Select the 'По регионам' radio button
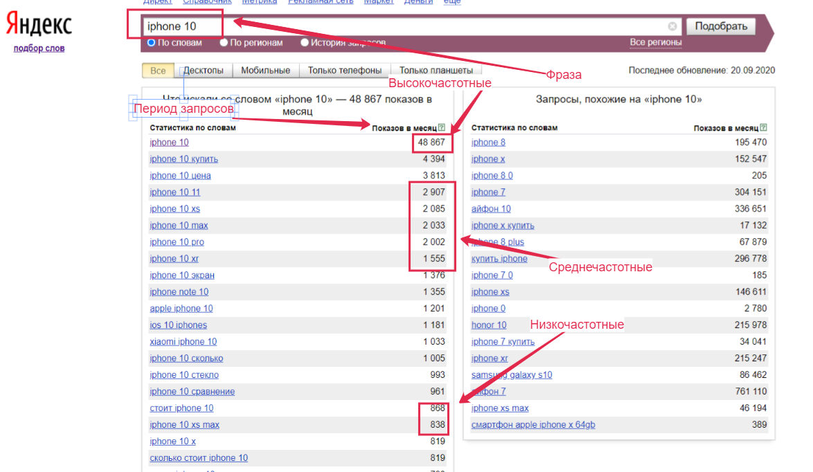Viewport: 813px width, 472px height. click(224, 42)
